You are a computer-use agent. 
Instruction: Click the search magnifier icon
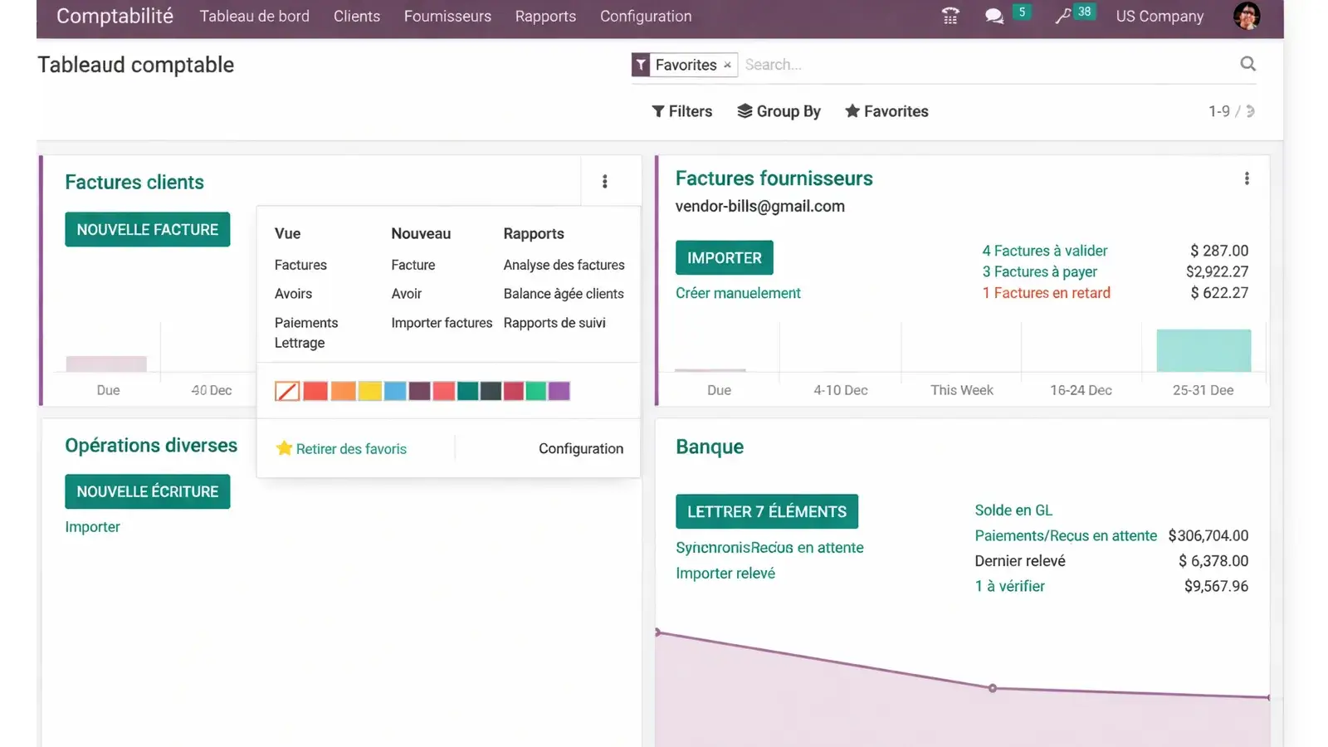point(1248,64)
